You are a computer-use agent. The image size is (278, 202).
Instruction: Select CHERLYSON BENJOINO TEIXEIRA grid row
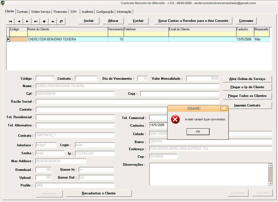click(138, 39)
